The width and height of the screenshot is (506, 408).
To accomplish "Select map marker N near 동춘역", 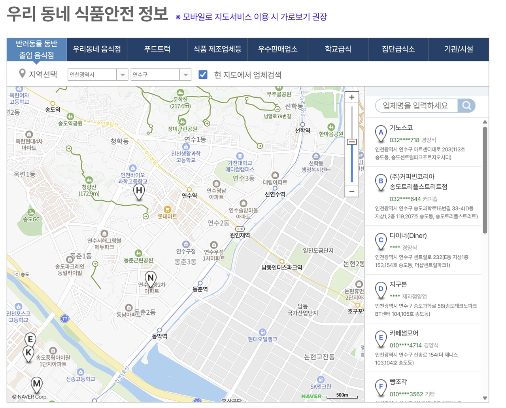I will coord(150,279).
